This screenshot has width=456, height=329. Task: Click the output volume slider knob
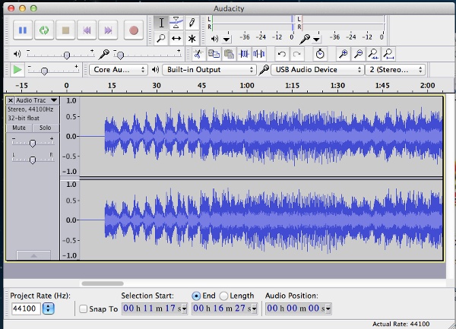(x=67, y=55)
